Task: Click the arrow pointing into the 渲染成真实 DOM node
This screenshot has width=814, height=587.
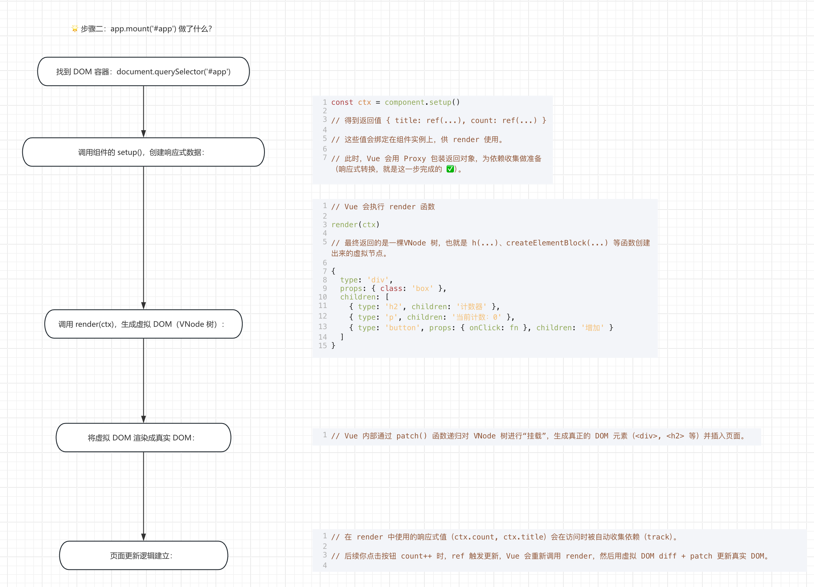Action: [x=144, y=380]
